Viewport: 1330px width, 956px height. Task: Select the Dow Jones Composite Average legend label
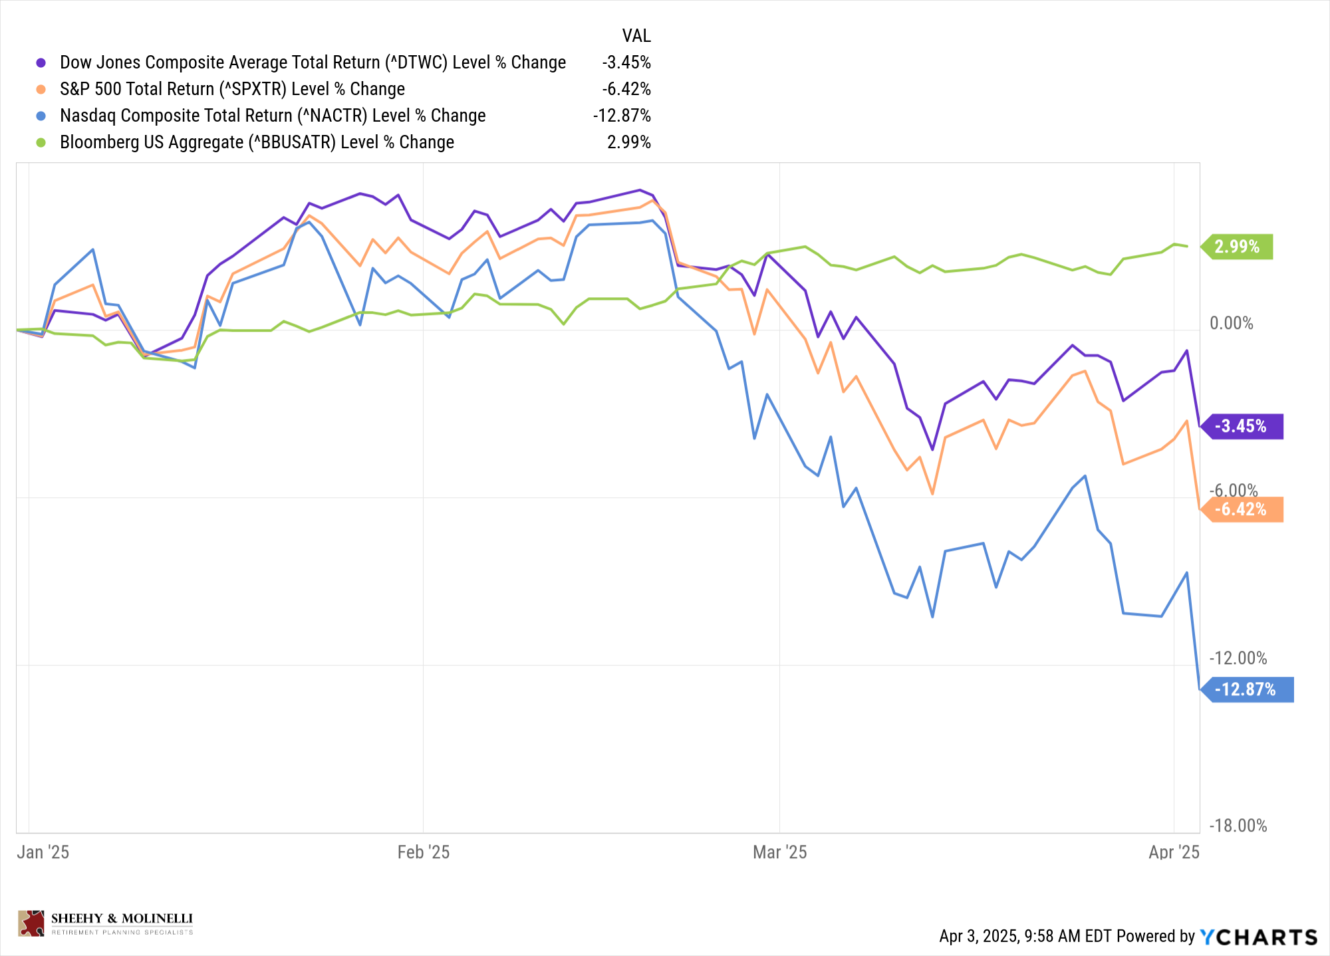coord(313,62)
